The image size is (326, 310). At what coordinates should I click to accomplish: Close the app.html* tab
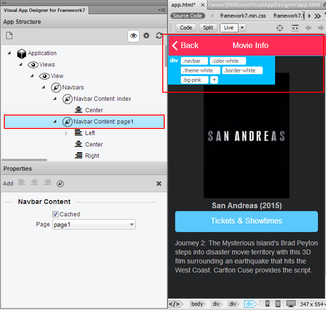(x=203, y=5)
